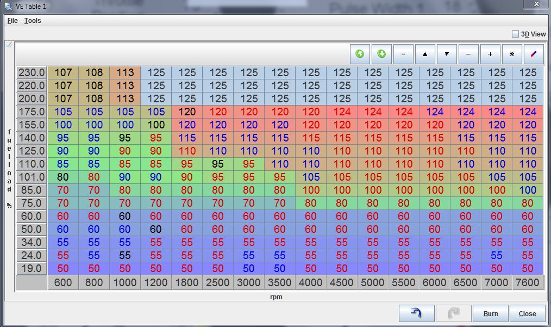Viewport: 551px width, 327px height.
Task: Click the black down-triangle decrement button
Action: (447, 54)
